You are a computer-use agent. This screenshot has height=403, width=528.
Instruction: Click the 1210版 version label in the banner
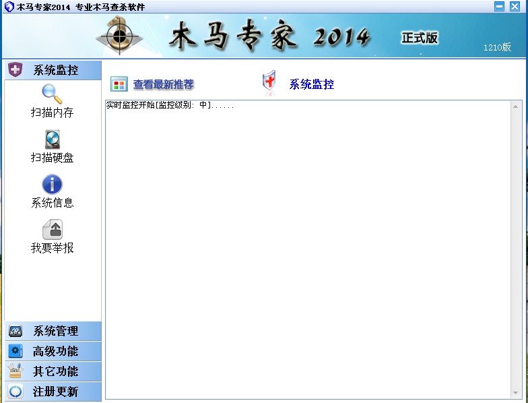[497, 47]
